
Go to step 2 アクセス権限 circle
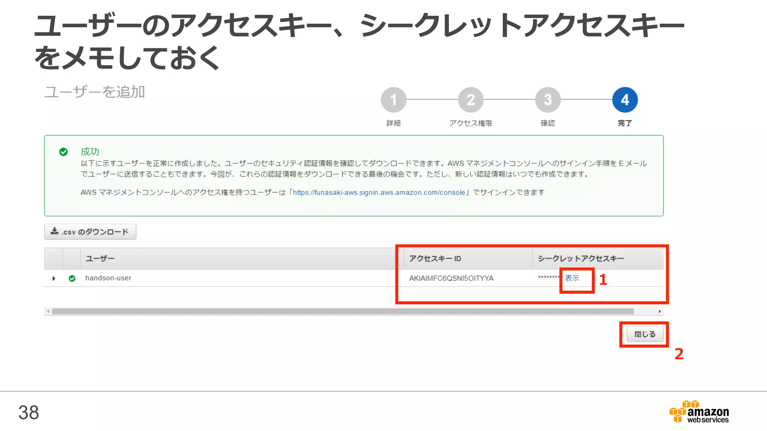tap(471, 100)
